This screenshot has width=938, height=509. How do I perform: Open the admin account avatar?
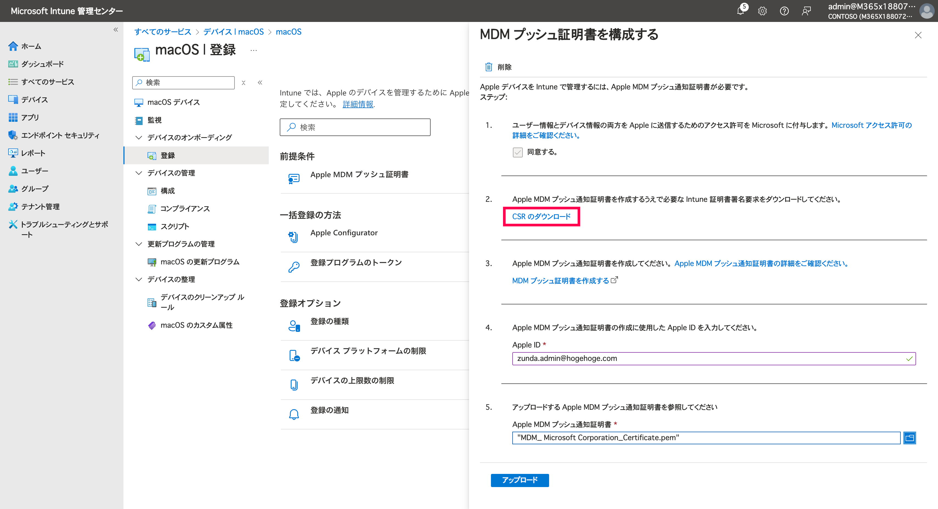coord(926,11)
